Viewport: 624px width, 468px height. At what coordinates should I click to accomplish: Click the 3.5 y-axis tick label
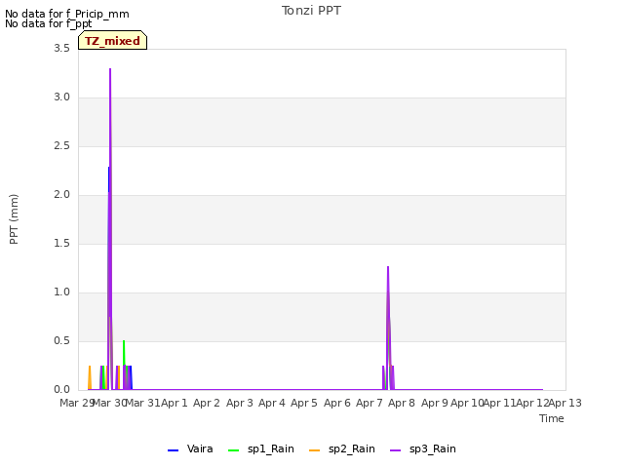pos(61,48)
